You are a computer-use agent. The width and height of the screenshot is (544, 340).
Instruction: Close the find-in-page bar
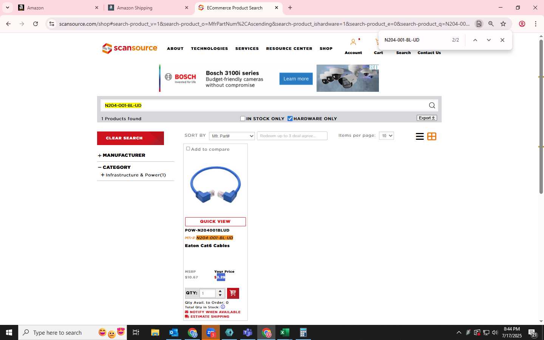(x=502, y=40)
